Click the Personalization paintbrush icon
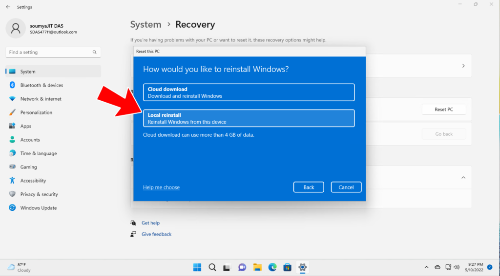 12,112
